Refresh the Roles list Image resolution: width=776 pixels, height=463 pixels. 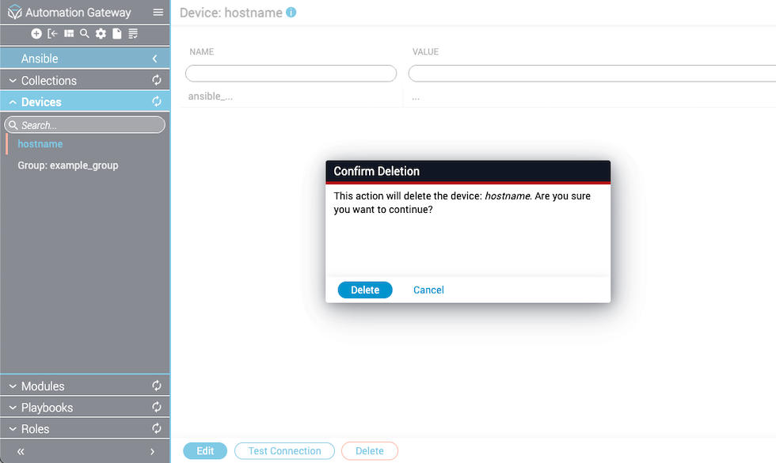click(157, 428)
